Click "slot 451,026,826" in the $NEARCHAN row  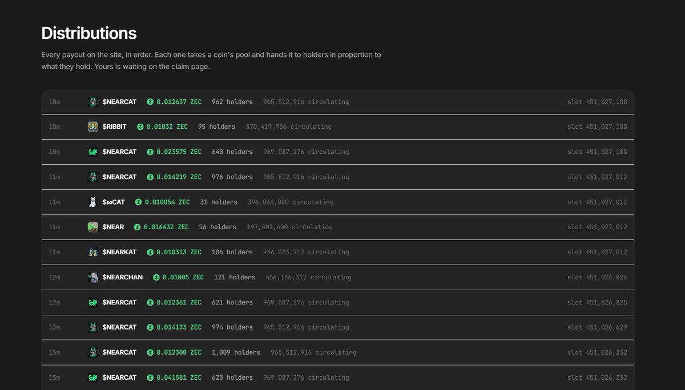[597, 278]
